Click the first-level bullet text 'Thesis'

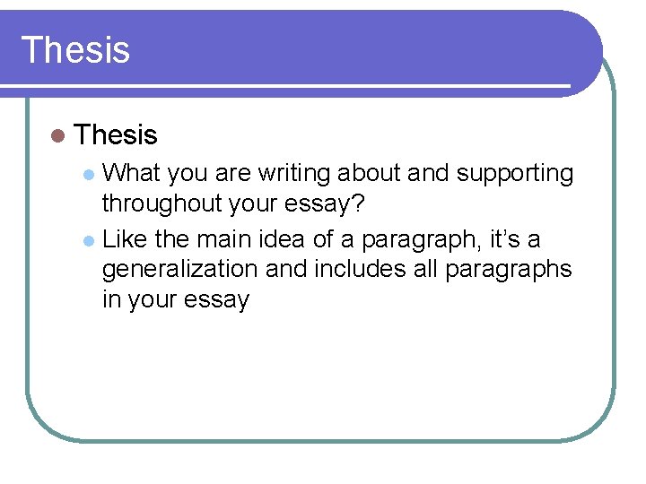(x=117, y=135)
